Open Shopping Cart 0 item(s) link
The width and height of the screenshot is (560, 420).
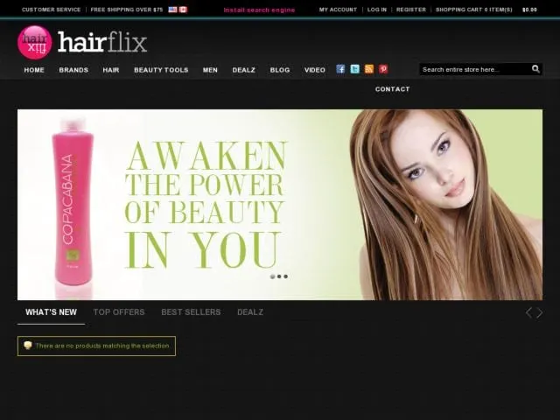click(474, 10)
